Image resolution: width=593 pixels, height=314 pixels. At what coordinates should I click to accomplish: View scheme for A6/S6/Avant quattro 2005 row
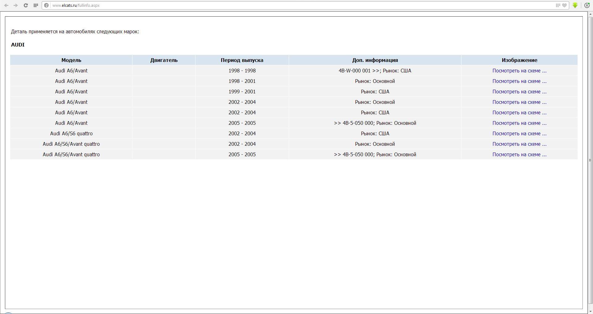coord(519,154)
